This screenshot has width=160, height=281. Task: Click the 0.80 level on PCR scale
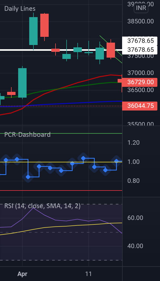(x=133, y=181)
